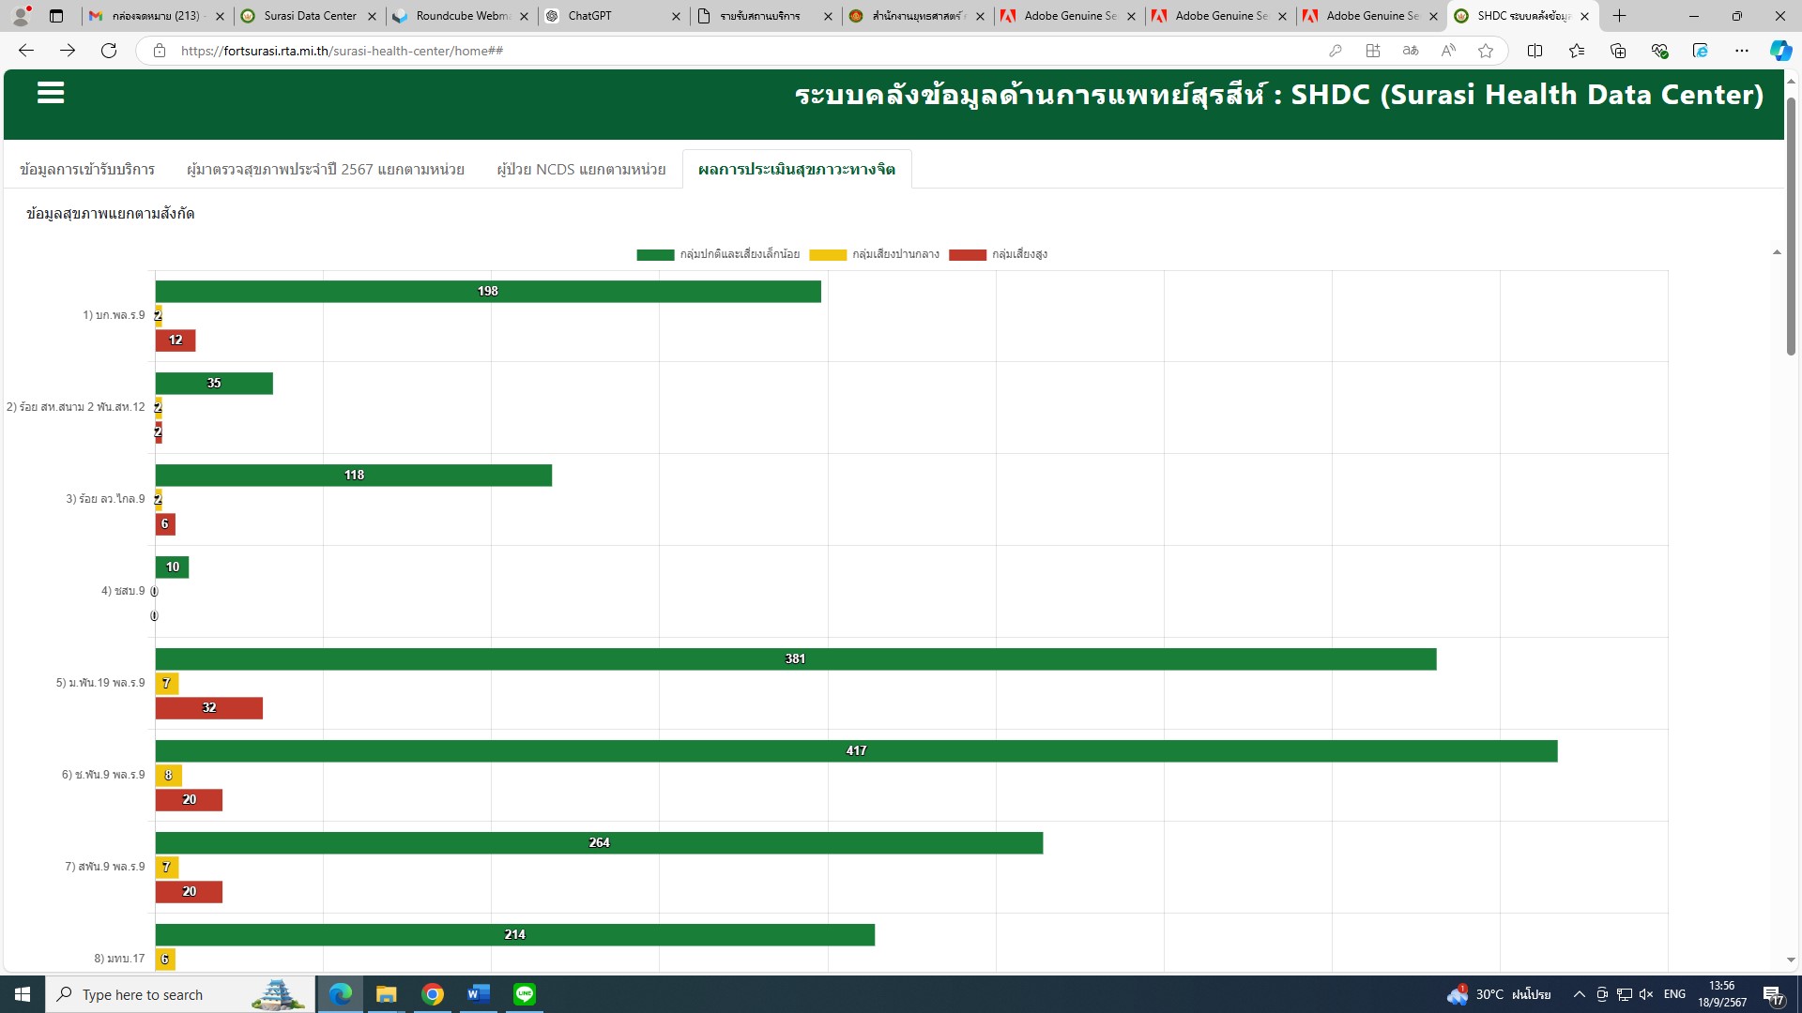Open the service access data tab
Image resolution: width=1802 pixels, height=1013 pixels.
pyautogui.click(x=87, y=170)
